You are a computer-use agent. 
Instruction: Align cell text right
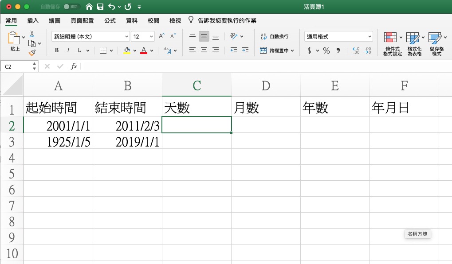tap(215, 50)
